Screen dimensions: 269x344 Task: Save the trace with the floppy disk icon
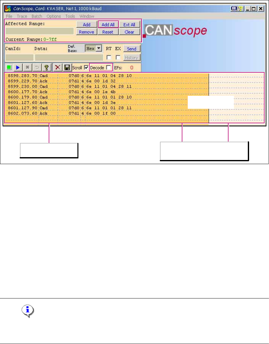pyautogui.click(x=67, y=68)
